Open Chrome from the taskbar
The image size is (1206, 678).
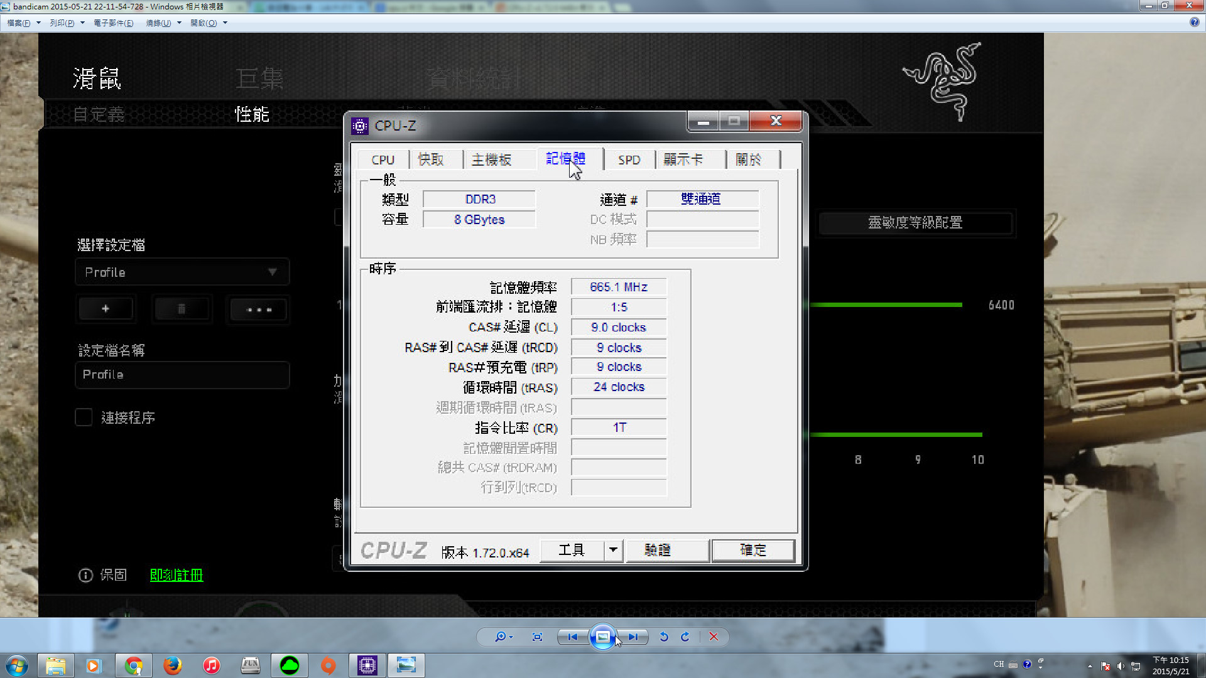click(133, 665)
